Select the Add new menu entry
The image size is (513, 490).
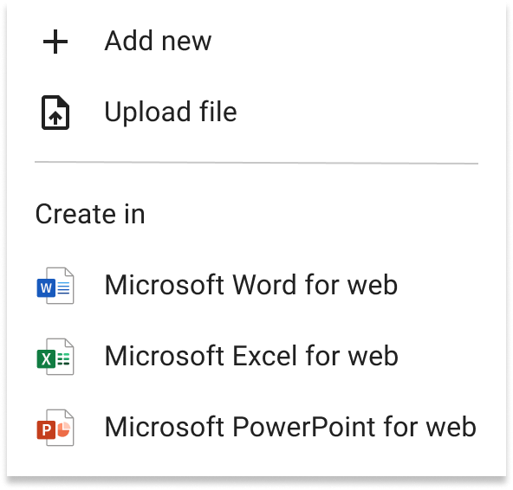tap(256, 42)
